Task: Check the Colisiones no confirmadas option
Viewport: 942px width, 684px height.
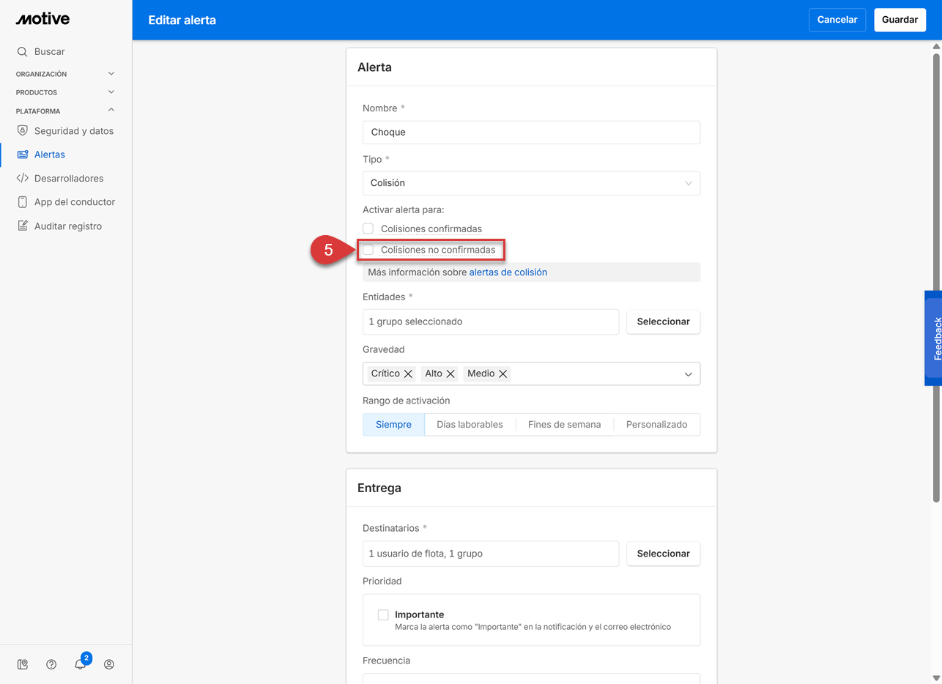Action: pyautogui.click(x=368, y=250)
